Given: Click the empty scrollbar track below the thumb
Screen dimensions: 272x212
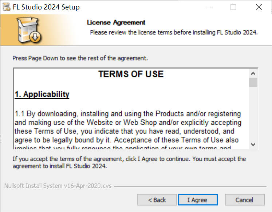Looking at the screenshot, I should click(253, 117).
